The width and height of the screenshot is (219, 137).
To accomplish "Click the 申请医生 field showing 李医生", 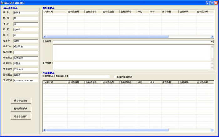I will tap(26, 64).
